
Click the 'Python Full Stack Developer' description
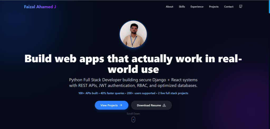point(133,83)
